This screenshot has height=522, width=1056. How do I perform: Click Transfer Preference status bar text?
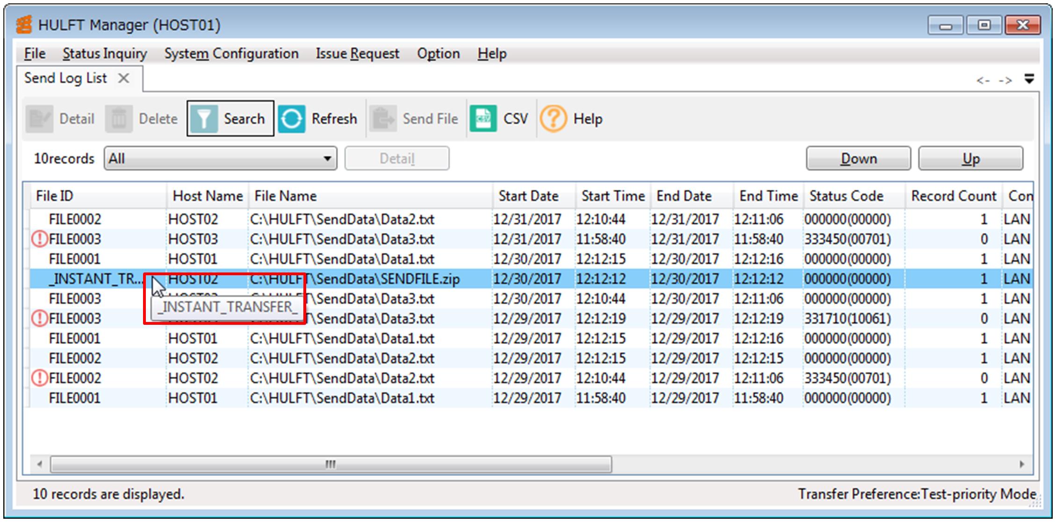[917, 494]
